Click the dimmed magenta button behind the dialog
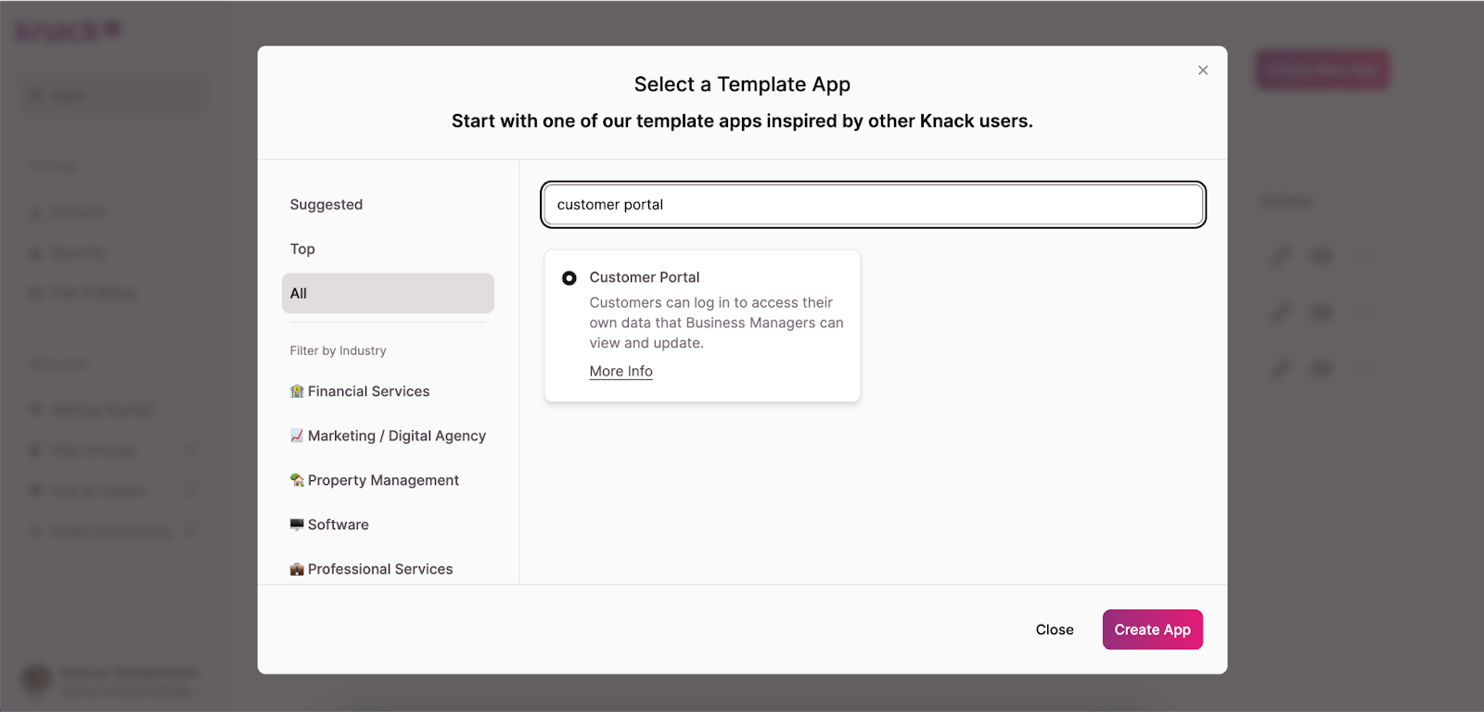The height and width of the screenshot is (712, 1484). coord(1322,70)
